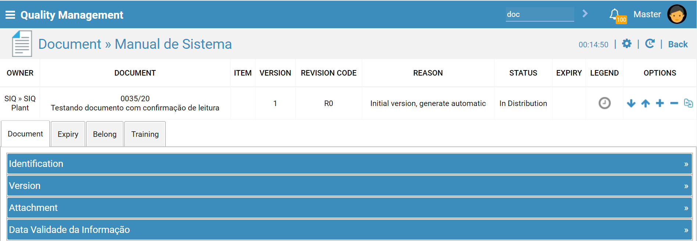Screen dimensions: 697x241
Task: Click the up arrow option
Action: coord(646,103)
